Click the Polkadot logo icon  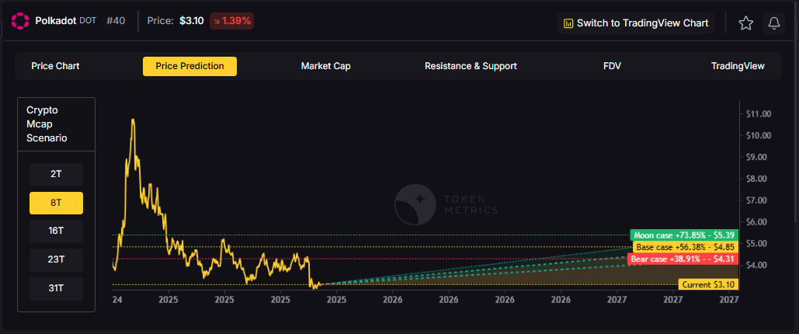pyautogui.click(x=20, y=21)
